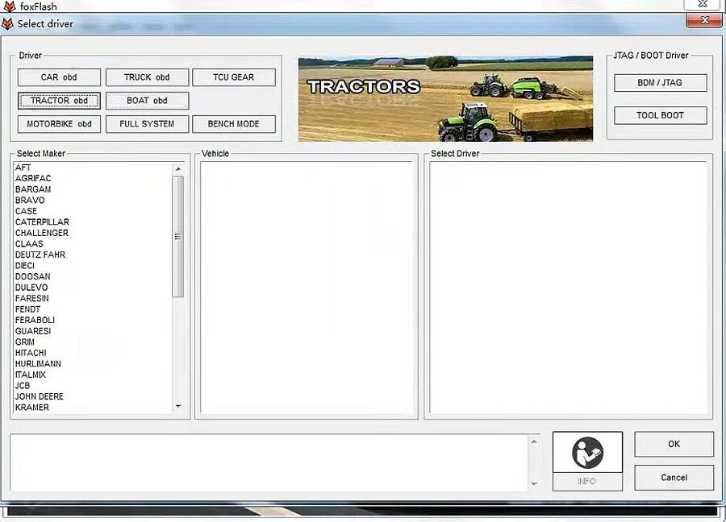
Task: Select maker JCB
Action: point(23,386)
